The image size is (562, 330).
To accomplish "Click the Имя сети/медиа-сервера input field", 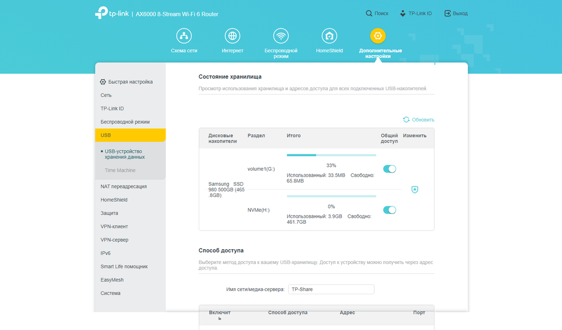I will coord(331,289).
